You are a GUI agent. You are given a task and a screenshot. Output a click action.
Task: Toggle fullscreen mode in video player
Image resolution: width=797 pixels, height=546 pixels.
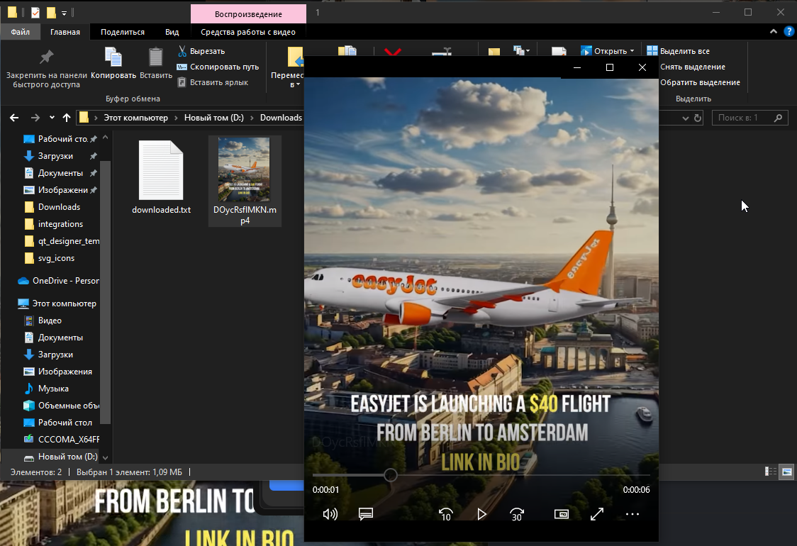[597, 514]
